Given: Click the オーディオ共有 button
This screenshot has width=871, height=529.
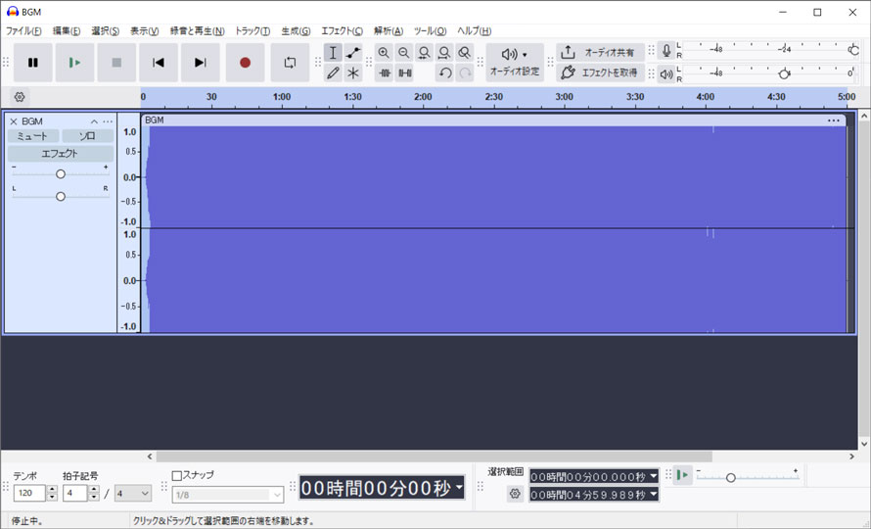Looking at the screenshot, I should coord(600,52).
